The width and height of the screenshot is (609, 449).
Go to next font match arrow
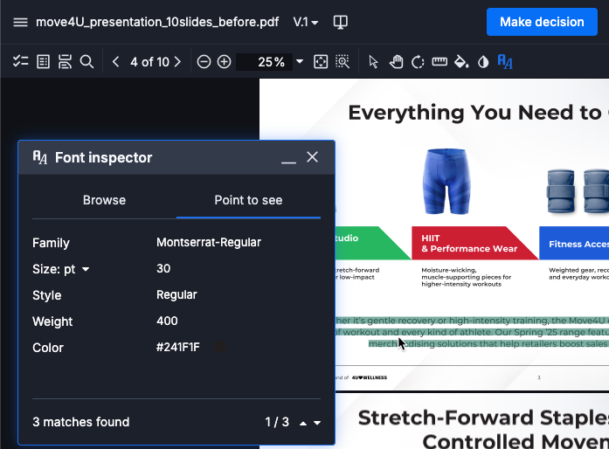[x=317, y=423]
